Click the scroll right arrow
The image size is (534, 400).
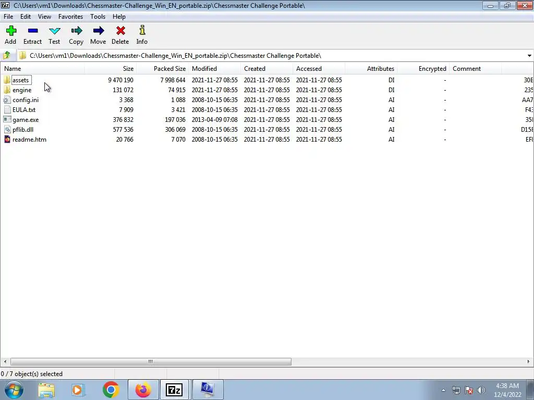click(x=529, y=361)
